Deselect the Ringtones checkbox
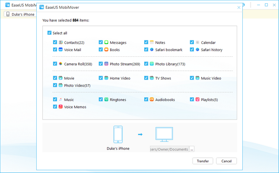 pos(101,100)
